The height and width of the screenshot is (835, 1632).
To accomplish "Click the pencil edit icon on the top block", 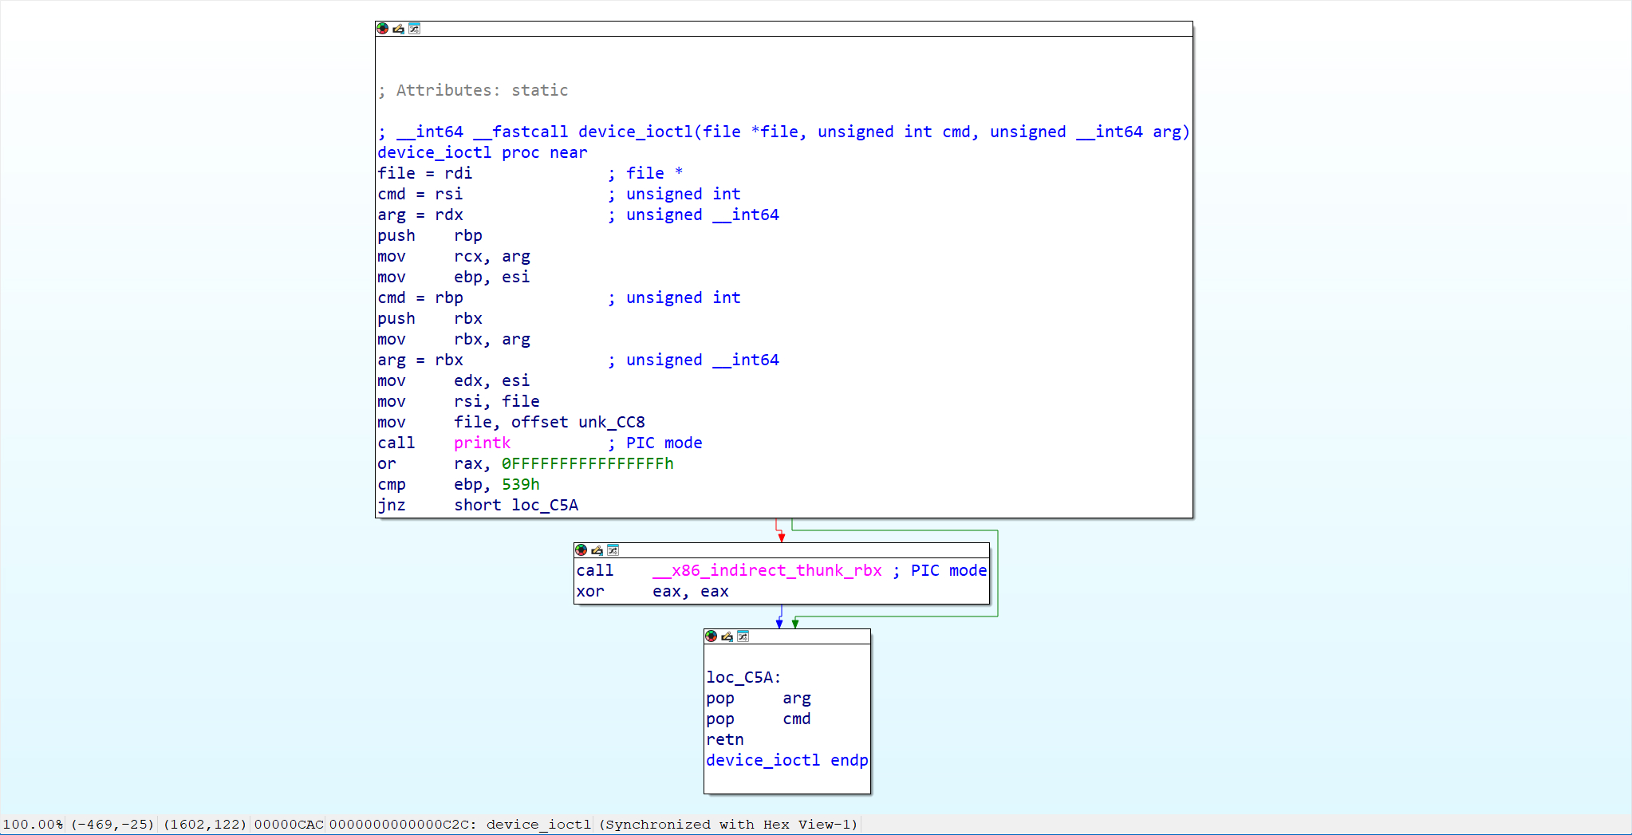I will pos(398,29).
